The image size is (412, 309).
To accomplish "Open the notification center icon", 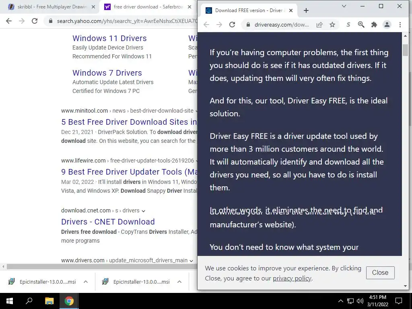I will click(x=399, y=301).
